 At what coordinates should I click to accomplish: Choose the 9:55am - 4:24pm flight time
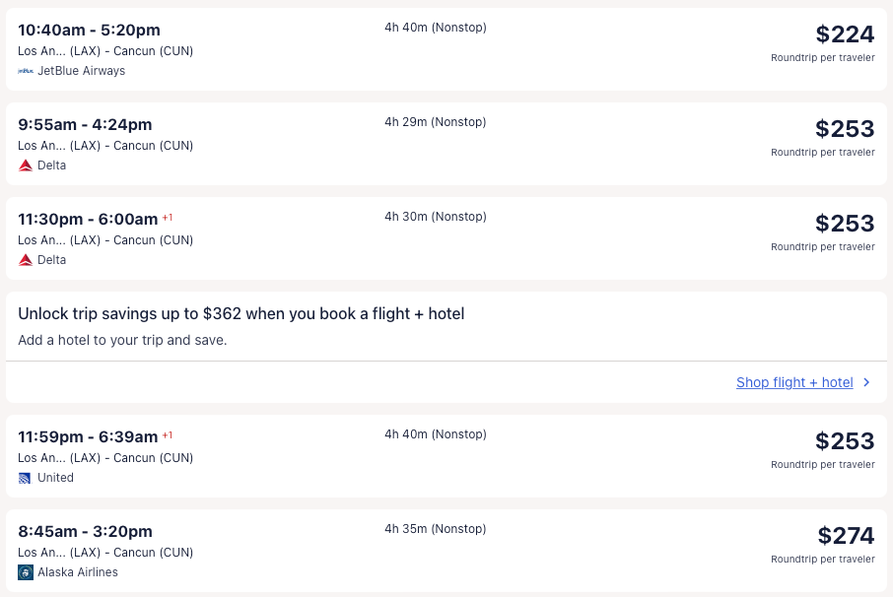pos(85,124)
